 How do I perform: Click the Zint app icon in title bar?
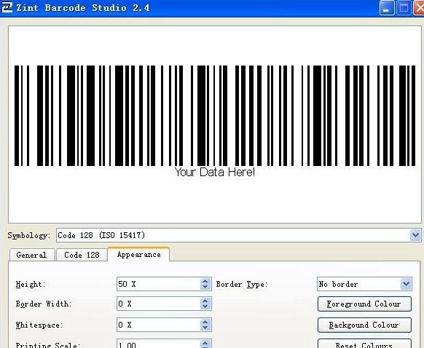click(7, 7)
